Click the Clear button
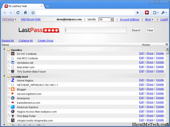The image size is (170, 127). pos(150,30)
